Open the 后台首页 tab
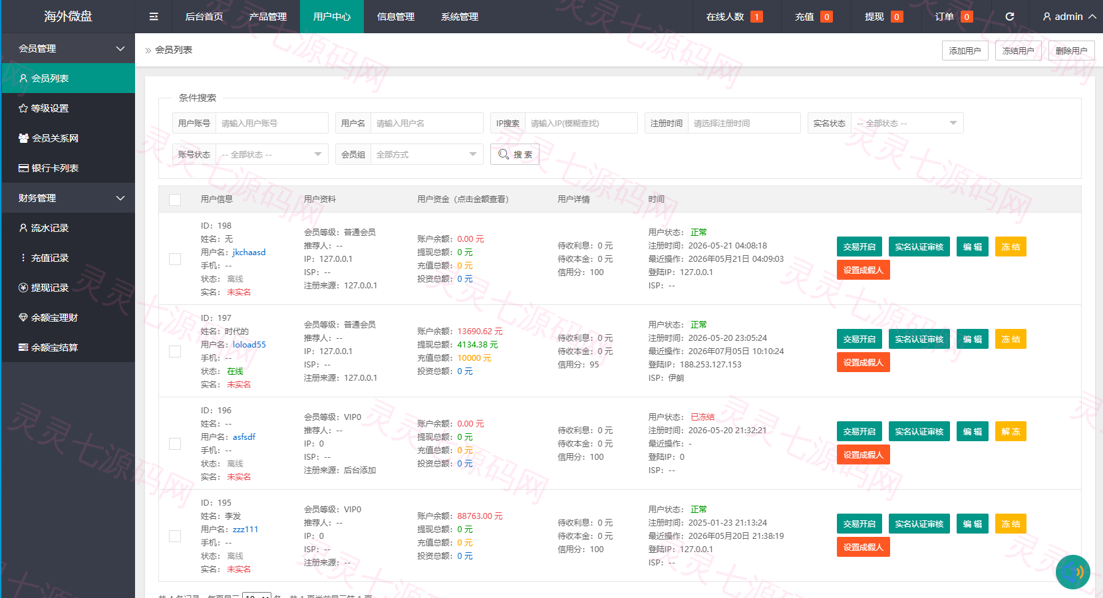Viewport: 1103px width, 598px height. 204,17
